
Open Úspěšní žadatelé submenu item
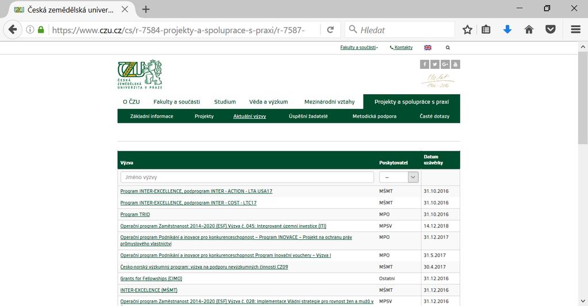pyautogui.click(x=308, y=116)
